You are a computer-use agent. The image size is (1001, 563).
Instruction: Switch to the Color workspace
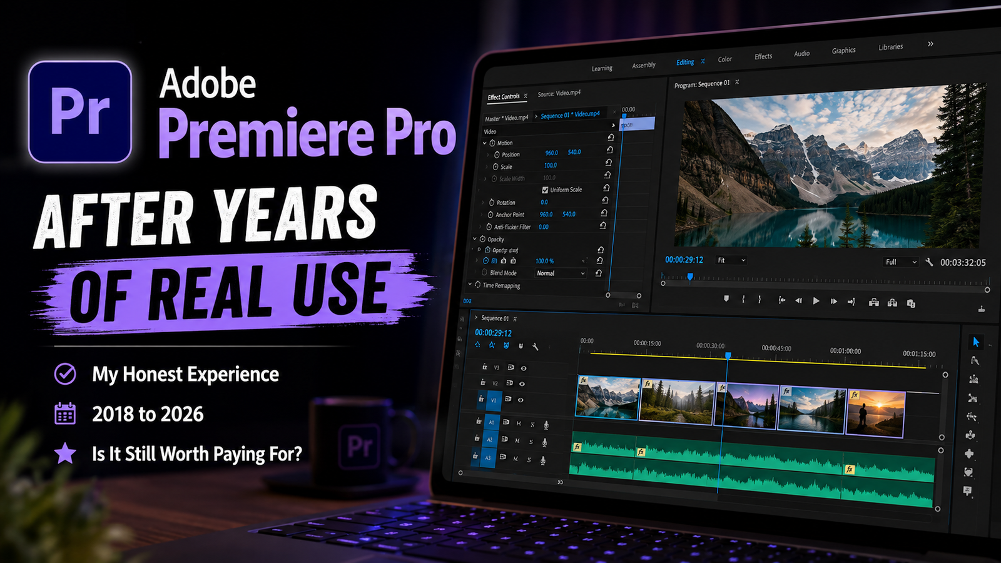click(724, 59)
